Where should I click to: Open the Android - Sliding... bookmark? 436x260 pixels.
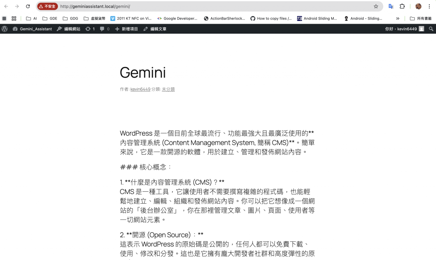tap(363, 18)
